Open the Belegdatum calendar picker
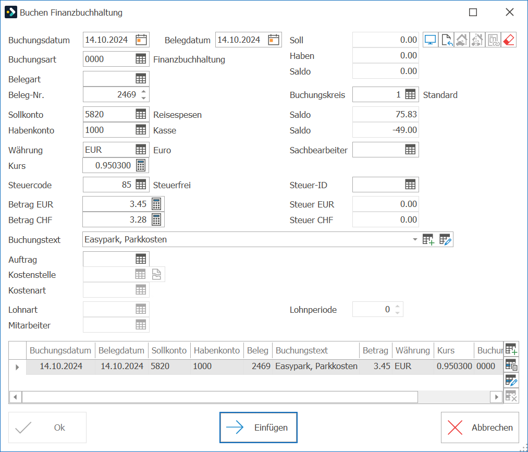The width and height of the screenshot is (528, 452). pyautogui.click(x=274, y=40)
